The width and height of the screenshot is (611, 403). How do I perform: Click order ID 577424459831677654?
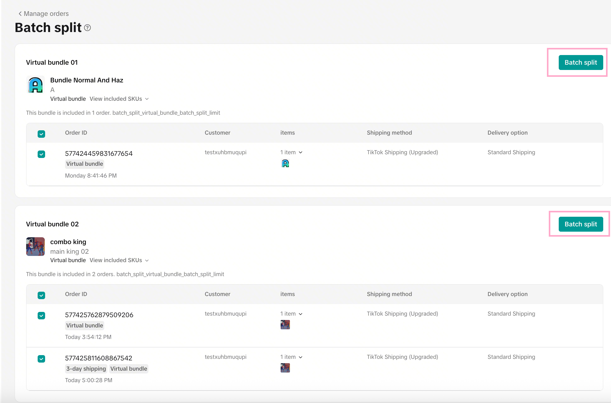click(99, 154)
